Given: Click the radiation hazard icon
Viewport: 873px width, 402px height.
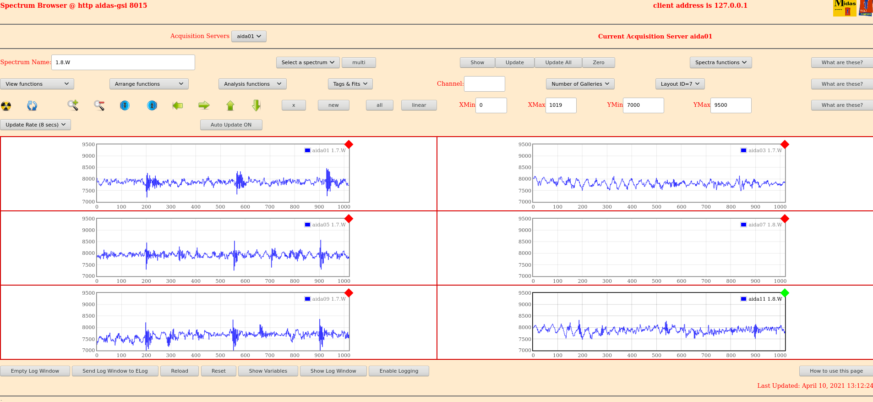Looking at the screenshot, I should coord(6,106).
